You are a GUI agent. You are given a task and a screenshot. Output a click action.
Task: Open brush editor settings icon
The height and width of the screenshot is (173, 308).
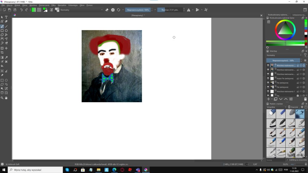pyautogui.click(x=51, y=10)
